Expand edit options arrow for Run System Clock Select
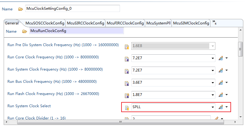Image resolution: width=247 pixels, height=128 pixels. point(226,107)
